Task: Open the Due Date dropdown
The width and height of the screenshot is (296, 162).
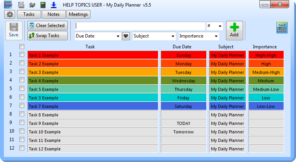Action: click(x=98, y=36)
